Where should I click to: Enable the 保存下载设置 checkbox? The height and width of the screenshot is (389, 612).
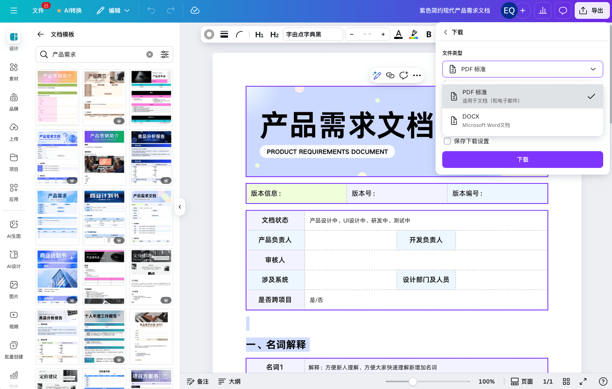coord(447,141)
